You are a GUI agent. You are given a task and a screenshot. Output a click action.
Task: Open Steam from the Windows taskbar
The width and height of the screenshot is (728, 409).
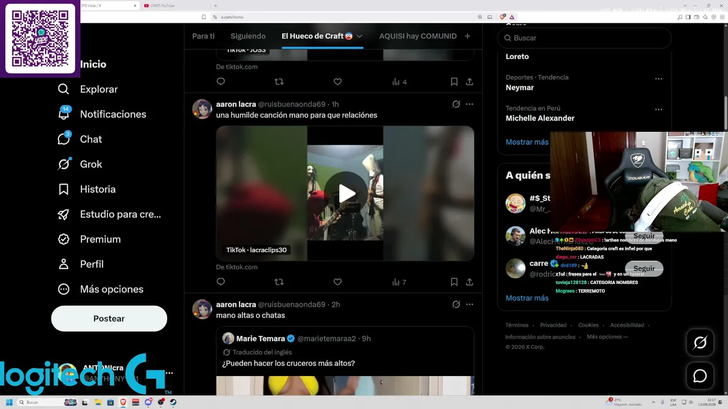[x=173, y=402]
